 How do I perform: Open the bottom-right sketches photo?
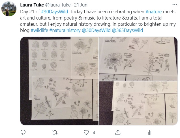pos(138,103)
